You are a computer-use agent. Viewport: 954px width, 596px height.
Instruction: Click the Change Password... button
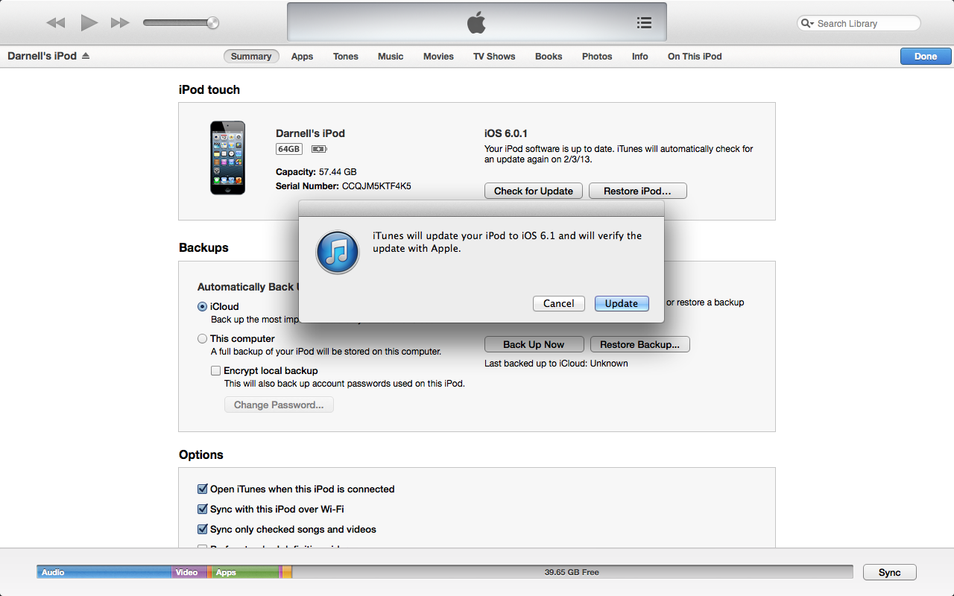279,405
